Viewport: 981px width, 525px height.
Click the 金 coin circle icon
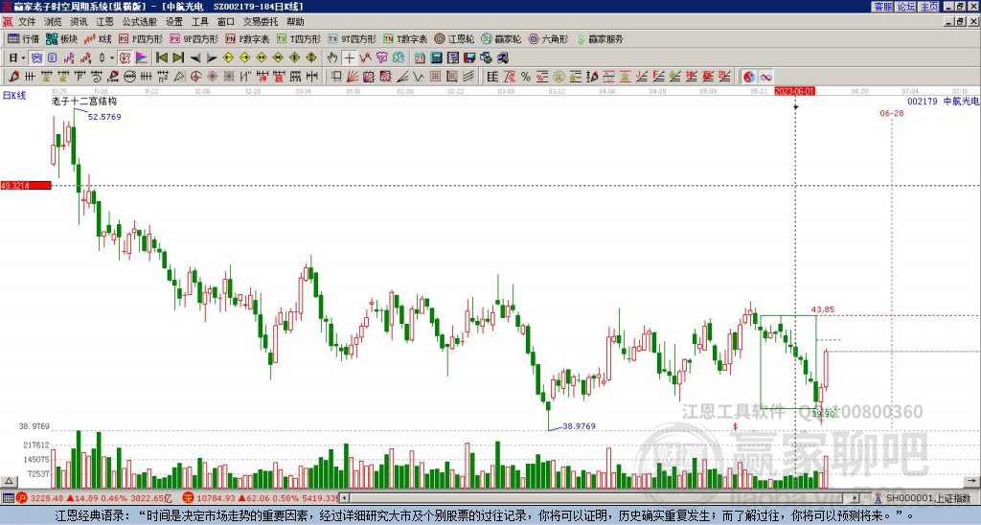pos(559,77)
